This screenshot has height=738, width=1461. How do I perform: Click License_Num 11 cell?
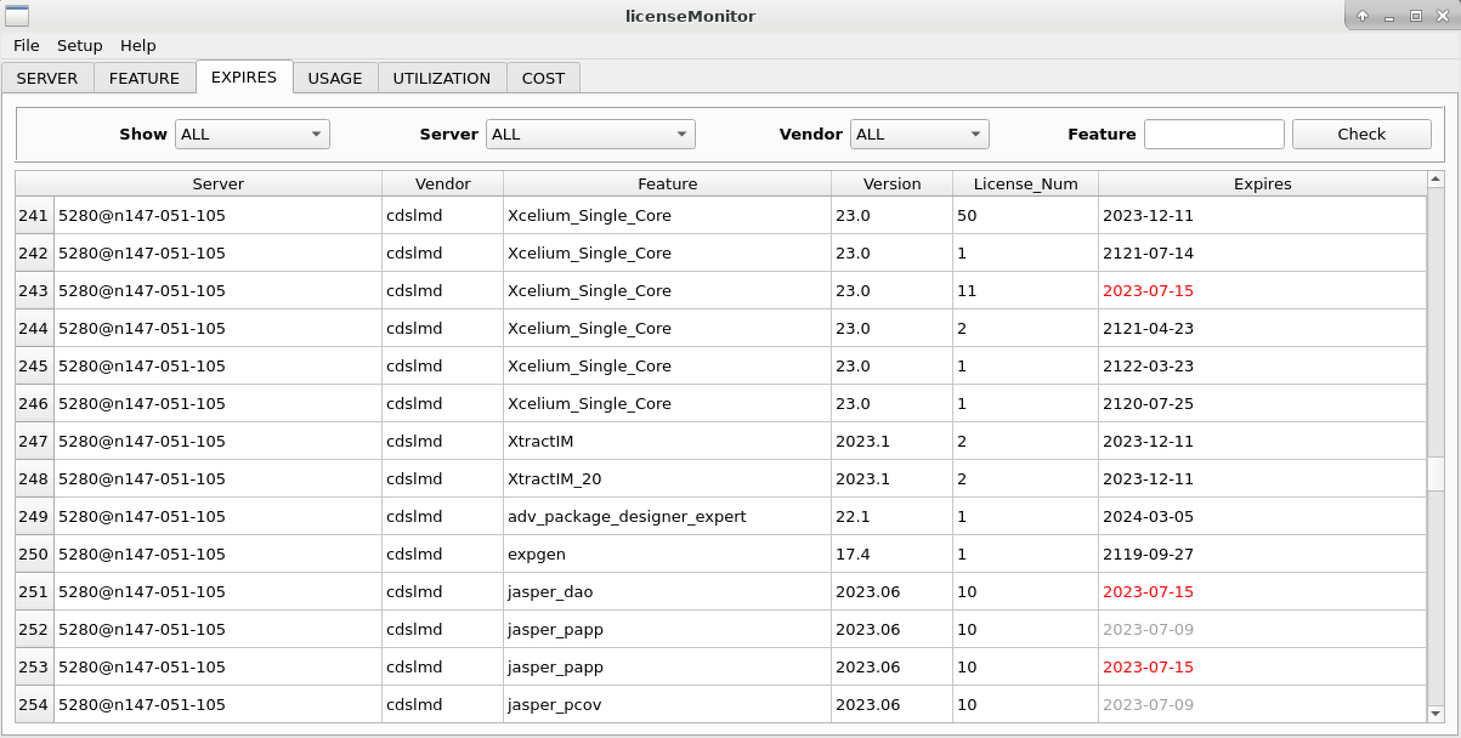point(1026,291)
